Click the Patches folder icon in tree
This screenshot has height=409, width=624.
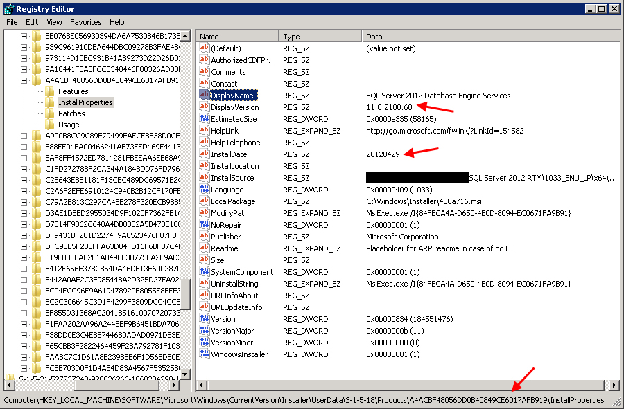(50, 113)
